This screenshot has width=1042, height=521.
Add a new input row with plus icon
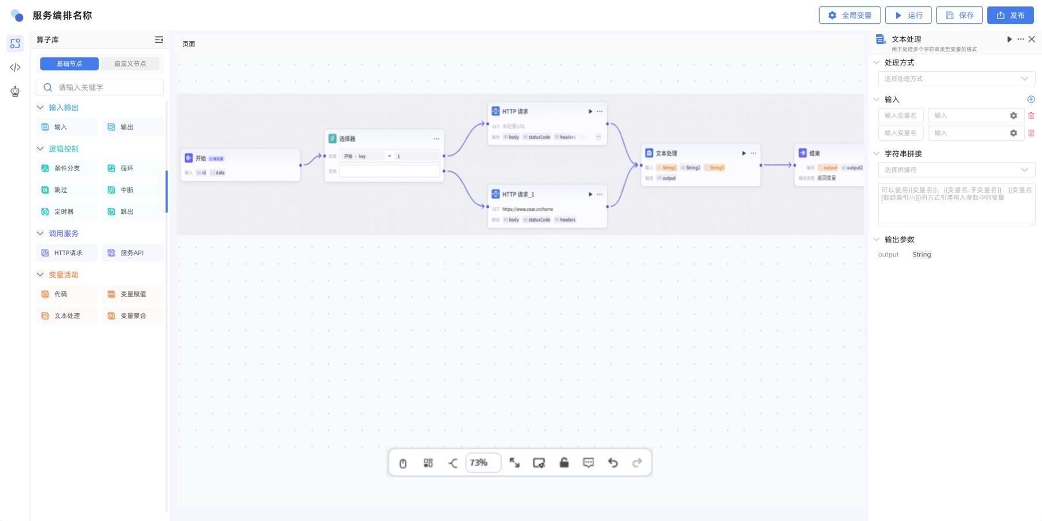pyautogui.click(x=1031, y=100)
